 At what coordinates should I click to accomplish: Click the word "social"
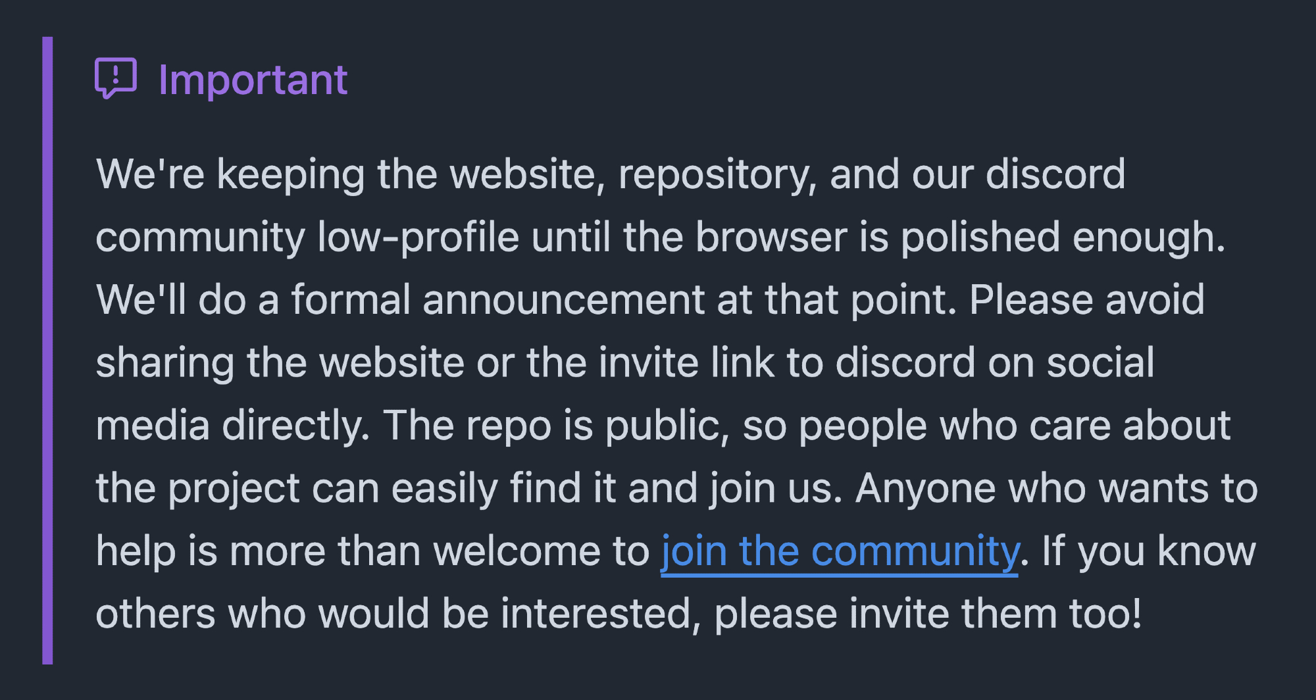coord(1100,362)
